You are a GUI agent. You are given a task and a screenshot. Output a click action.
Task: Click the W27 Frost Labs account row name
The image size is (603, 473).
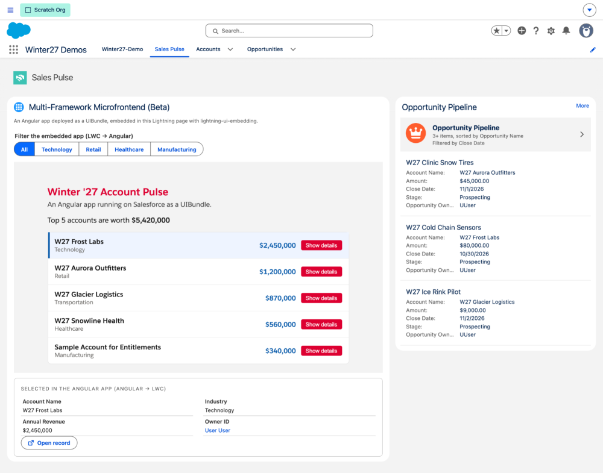(x=79, y=242)
